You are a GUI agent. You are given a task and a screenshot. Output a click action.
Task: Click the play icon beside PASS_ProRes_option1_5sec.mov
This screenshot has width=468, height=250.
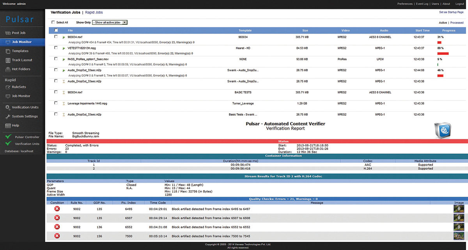coord(64,59)
